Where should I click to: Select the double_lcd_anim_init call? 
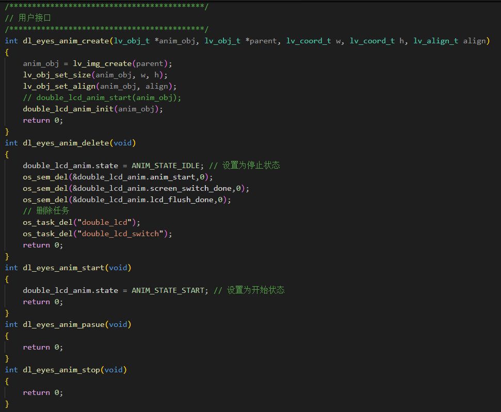[x=68, y=109]
